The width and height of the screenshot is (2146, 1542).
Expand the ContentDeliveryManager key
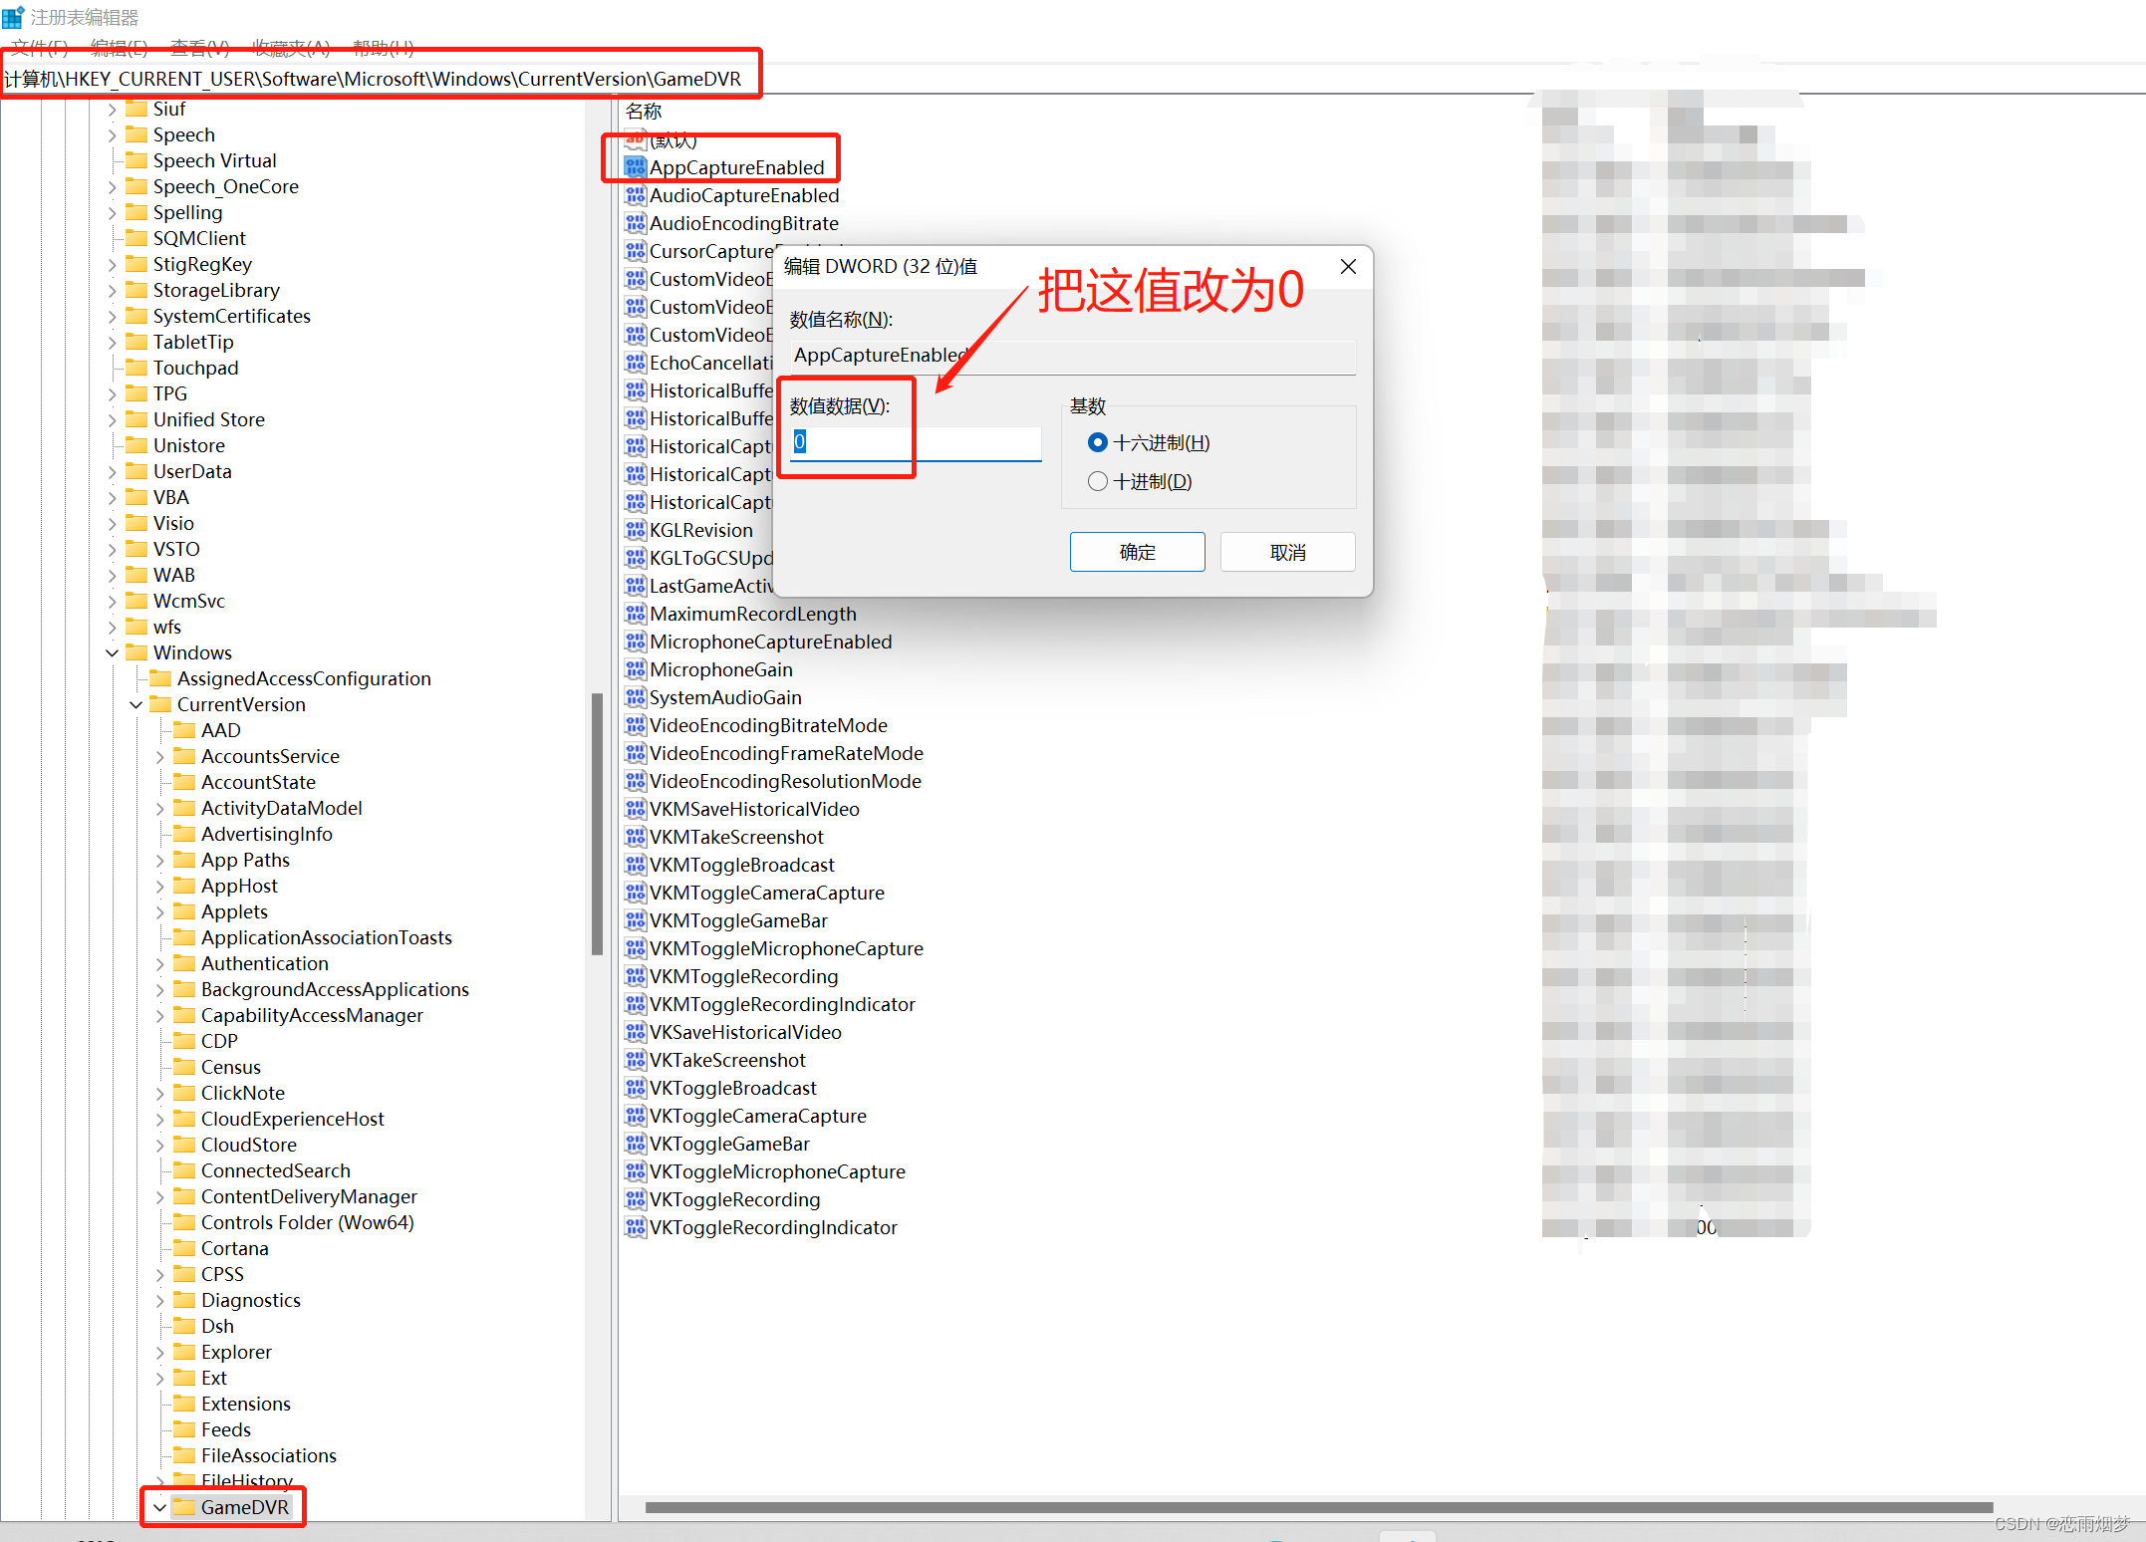(160, 1197)
